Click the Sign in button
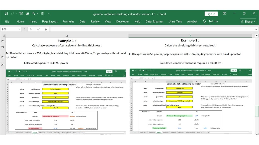 click(x=211, y=14)
